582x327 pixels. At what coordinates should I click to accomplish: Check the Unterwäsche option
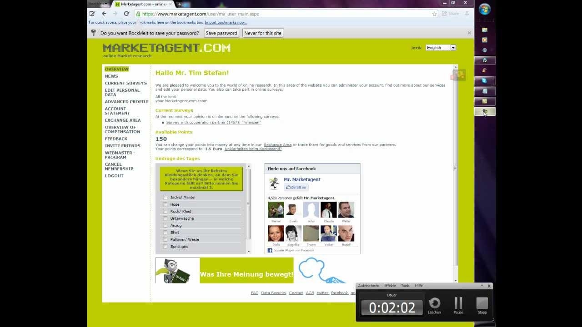coord(165,218)
